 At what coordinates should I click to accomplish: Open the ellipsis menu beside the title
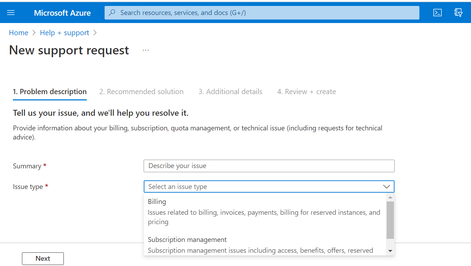(x=146, y=51)
